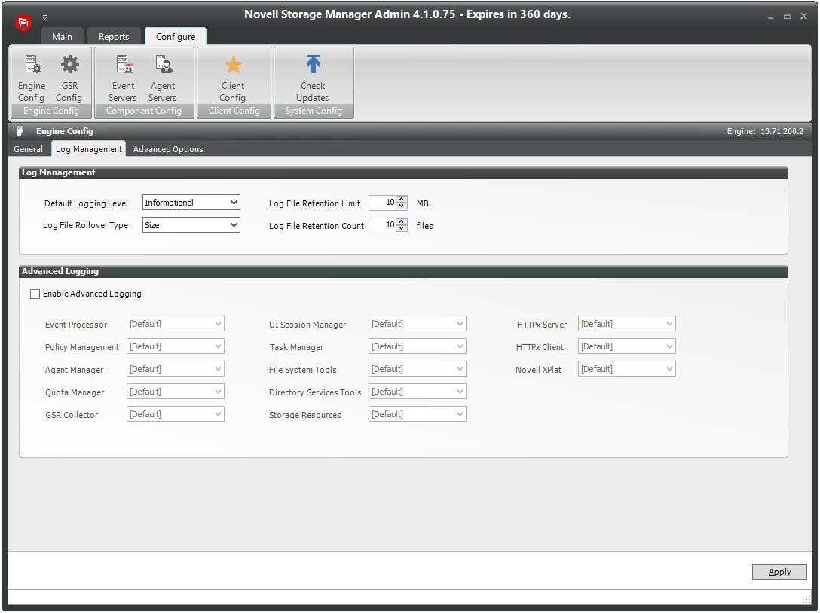
Task: Open Agent Servers configuration
Action: click(163, 78)
